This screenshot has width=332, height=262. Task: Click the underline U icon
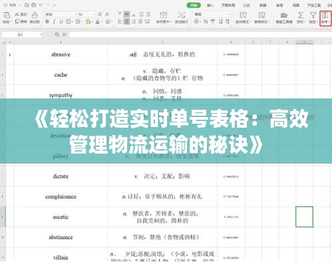pyautogui.click(x=61, y=21)
